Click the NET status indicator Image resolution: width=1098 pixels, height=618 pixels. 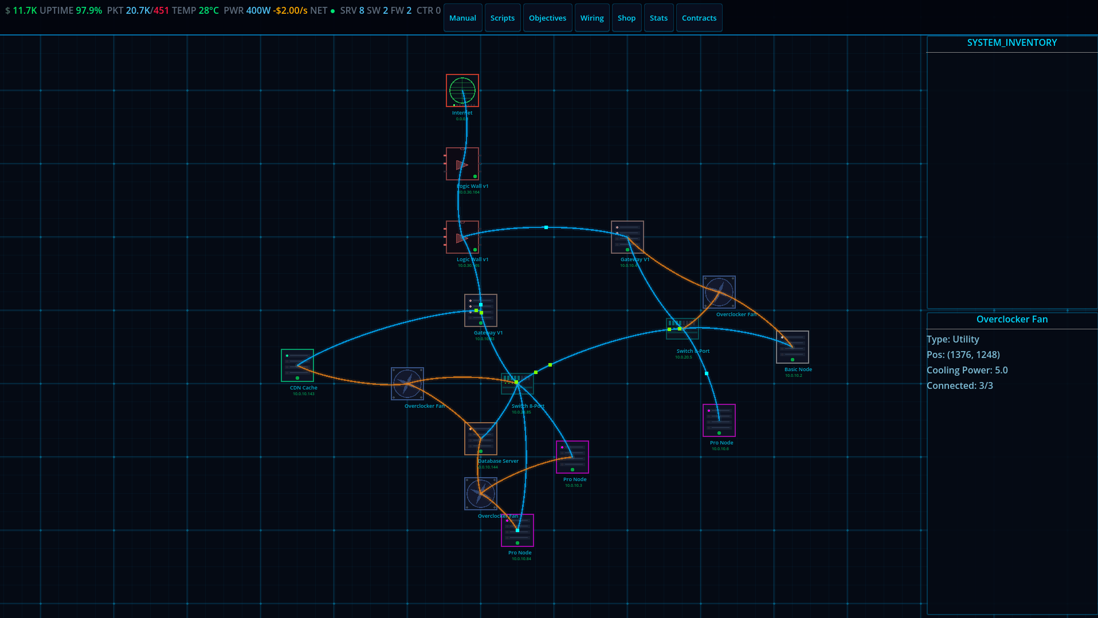[323, 10]
